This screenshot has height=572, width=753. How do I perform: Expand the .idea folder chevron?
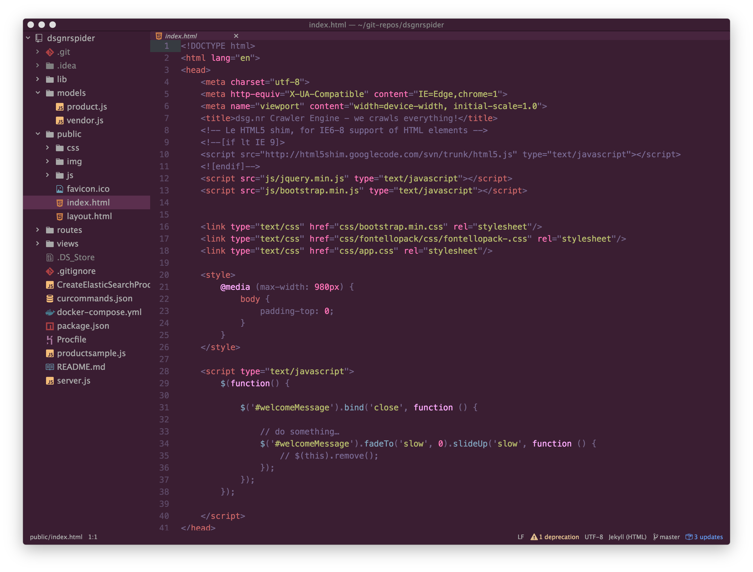(x=38, y=65)
